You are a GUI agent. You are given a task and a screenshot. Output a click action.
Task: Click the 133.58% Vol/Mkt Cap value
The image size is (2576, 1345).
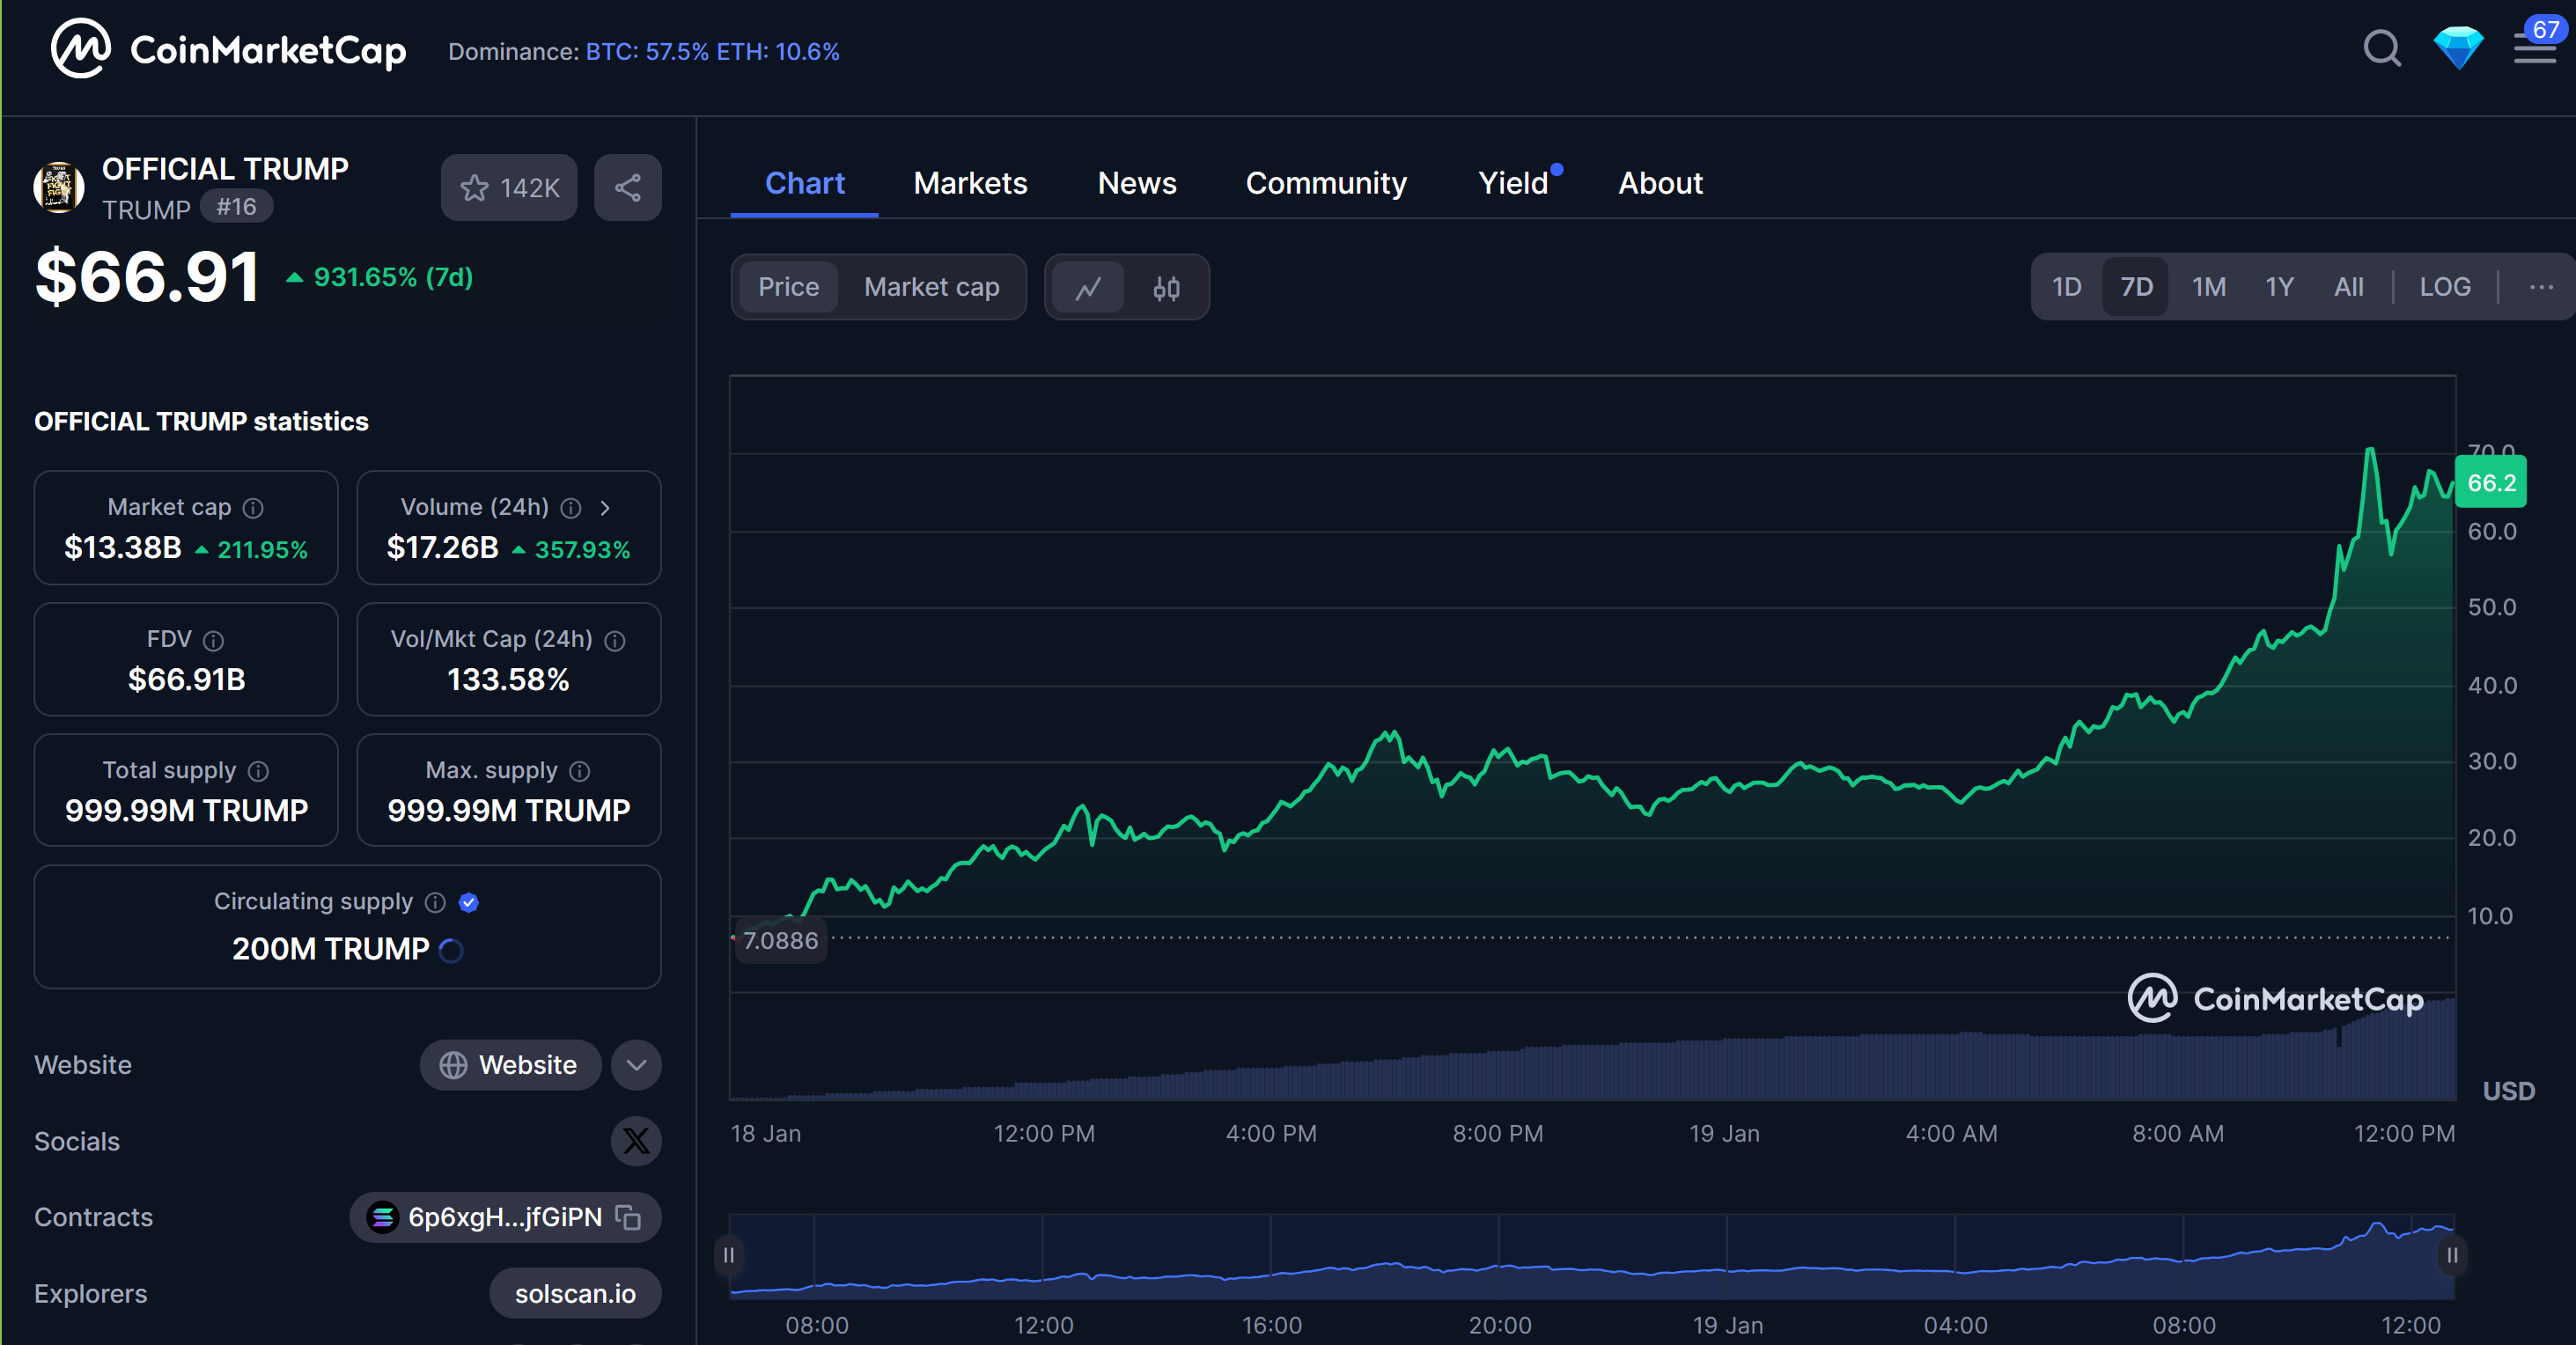508,680
